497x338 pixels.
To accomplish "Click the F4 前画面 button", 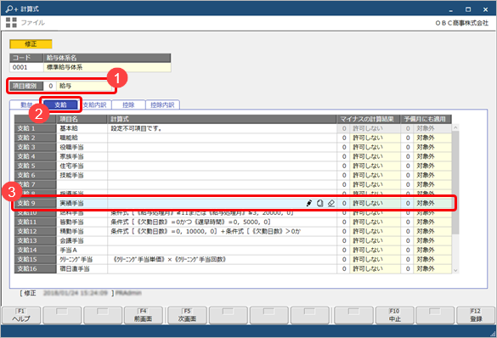I will point(144,315).
